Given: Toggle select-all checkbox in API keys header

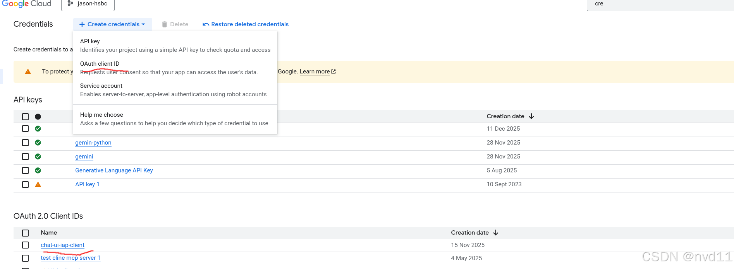Looking at the screenshot, I should coord(26,117).
